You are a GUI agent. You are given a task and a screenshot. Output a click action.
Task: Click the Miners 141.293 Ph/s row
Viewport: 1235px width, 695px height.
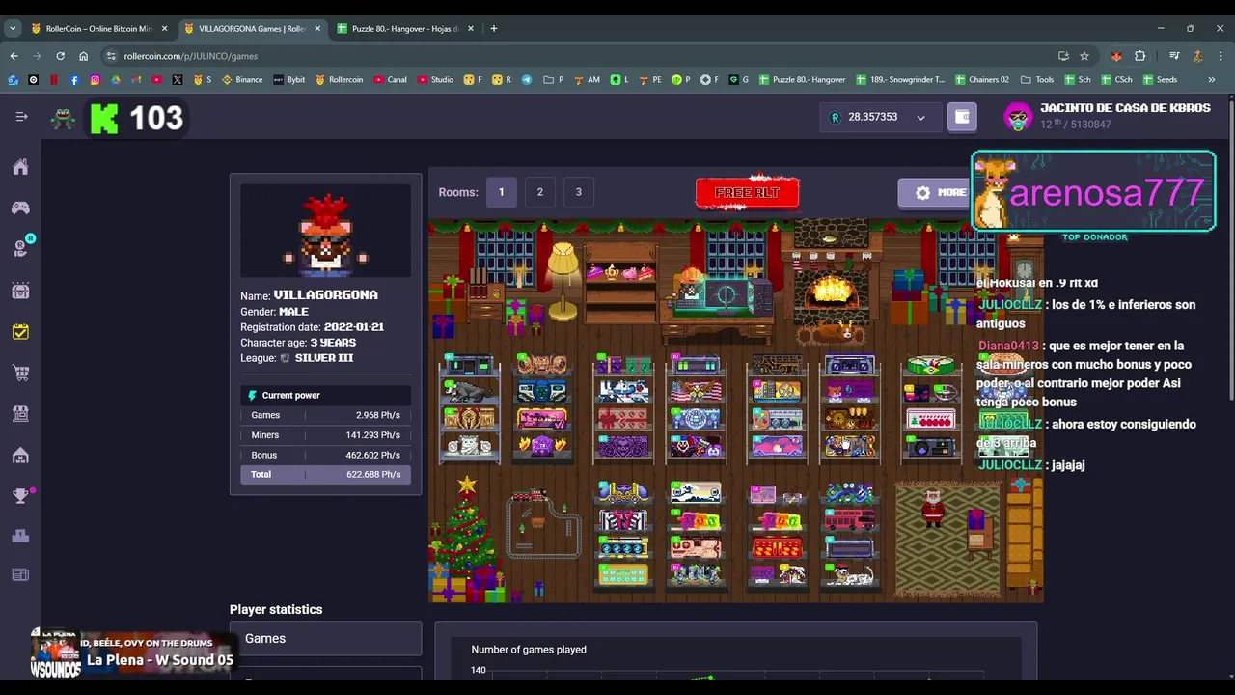tap(325, 435)
